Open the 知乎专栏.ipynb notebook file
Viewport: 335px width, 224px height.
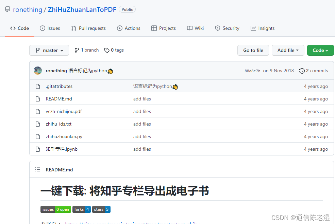(62, 149)
